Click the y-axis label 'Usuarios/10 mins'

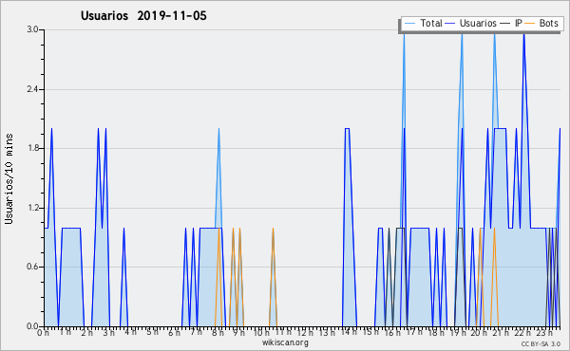point(9,178)
